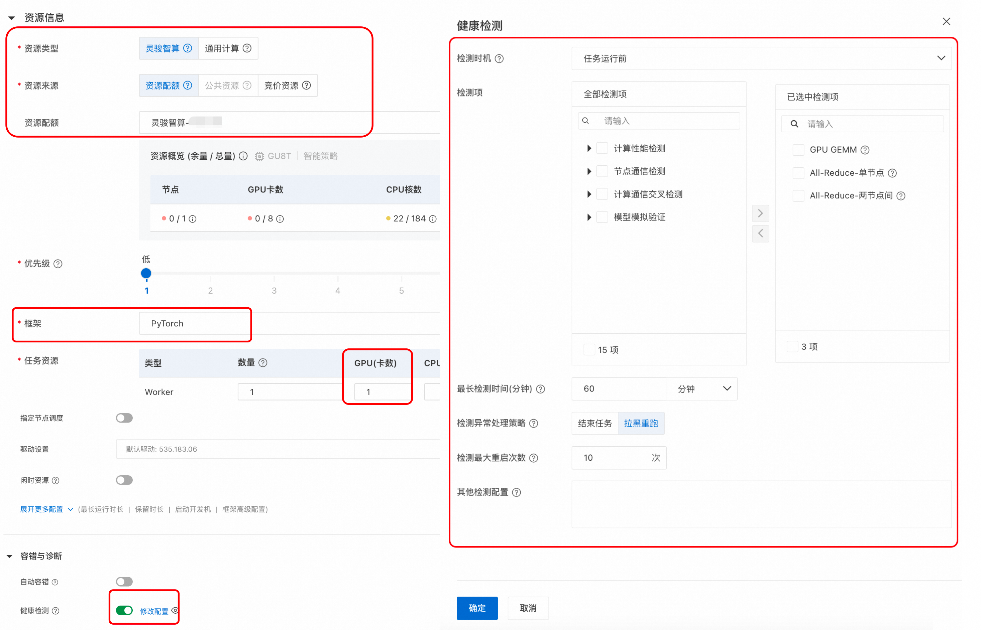Expand the 节点通信检测 tree node

[589, 171]
